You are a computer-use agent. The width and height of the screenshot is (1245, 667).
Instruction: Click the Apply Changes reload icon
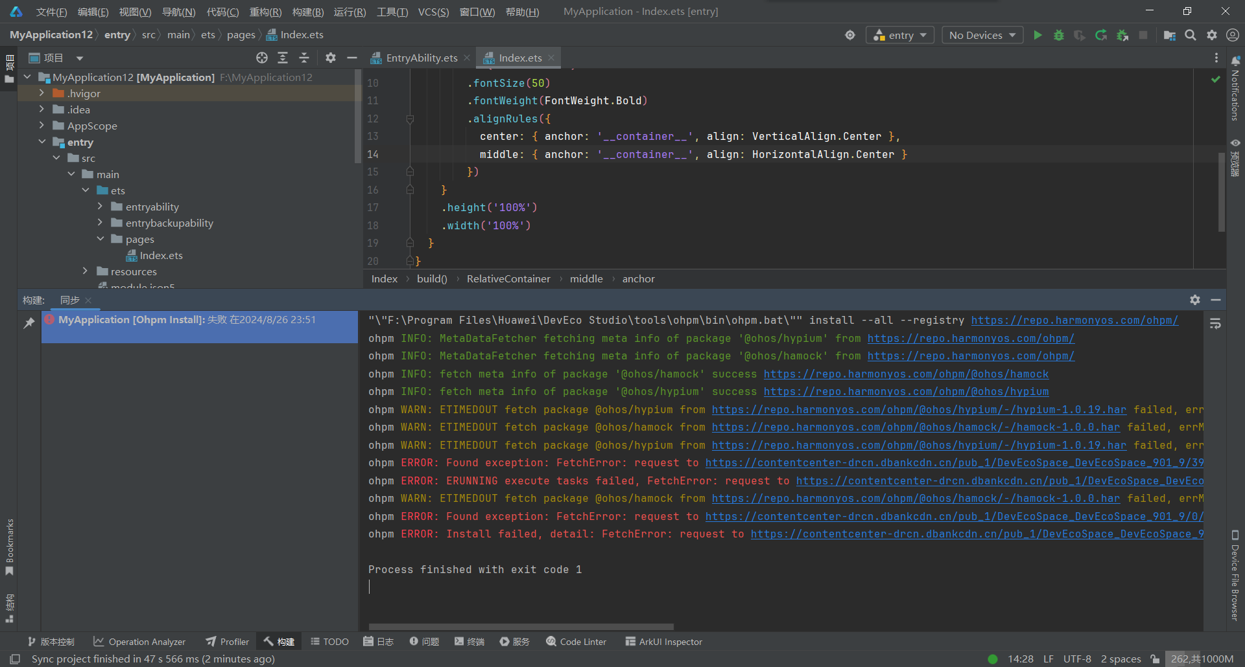1101,35
